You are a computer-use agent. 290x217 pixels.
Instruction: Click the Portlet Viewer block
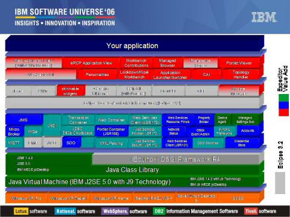click(x=239, y=63)
